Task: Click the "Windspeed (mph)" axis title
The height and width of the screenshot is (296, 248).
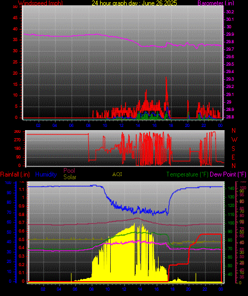Action: [40, 3]
